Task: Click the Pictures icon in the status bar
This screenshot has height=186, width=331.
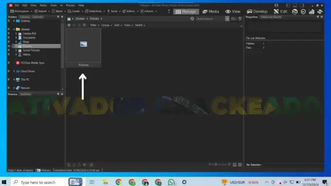Action: [x=38, y=170]
